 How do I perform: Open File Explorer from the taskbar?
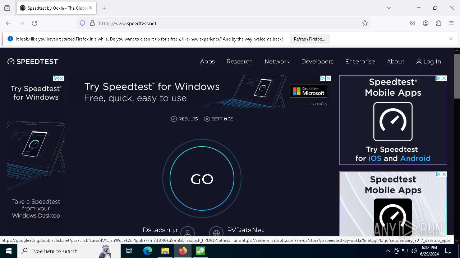tap(165, 251)
